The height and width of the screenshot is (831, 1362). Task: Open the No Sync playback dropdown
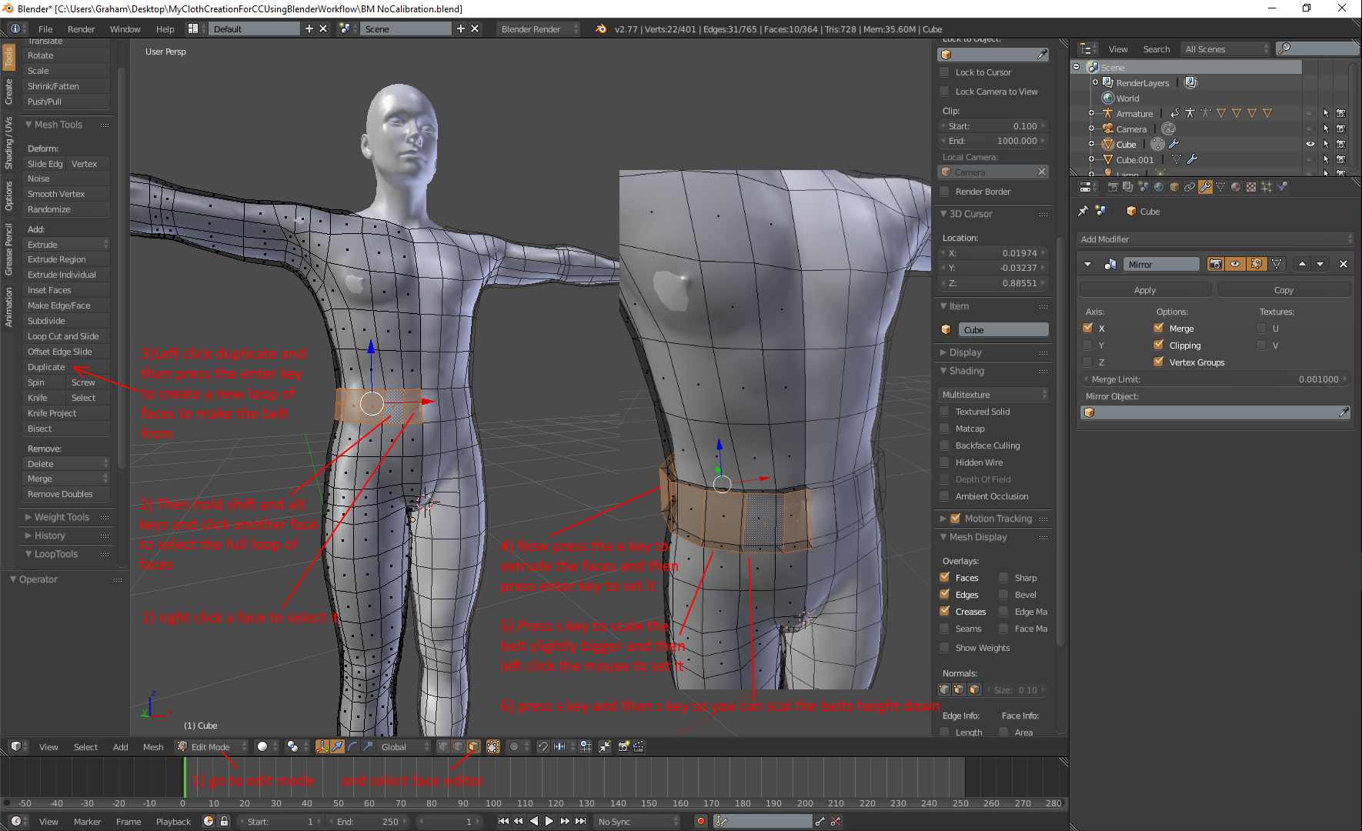638,822
